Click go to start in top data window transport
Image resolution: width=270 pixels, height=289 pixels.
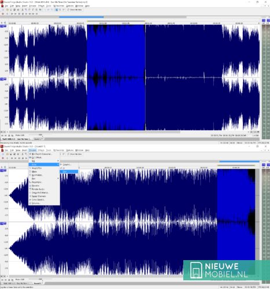coord(2,135)
